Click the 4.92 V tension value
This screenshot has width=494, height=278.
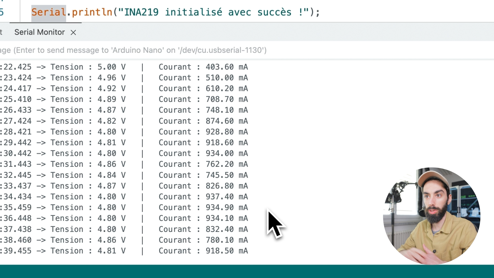111,89
